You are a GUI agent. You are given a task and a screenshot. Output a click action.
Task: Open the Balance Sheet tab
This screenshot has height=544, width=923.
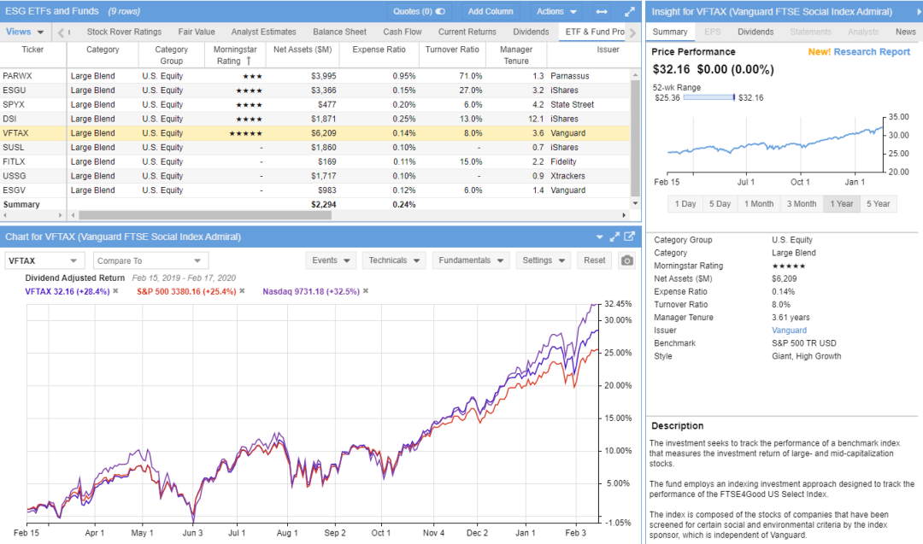(339, 32)
